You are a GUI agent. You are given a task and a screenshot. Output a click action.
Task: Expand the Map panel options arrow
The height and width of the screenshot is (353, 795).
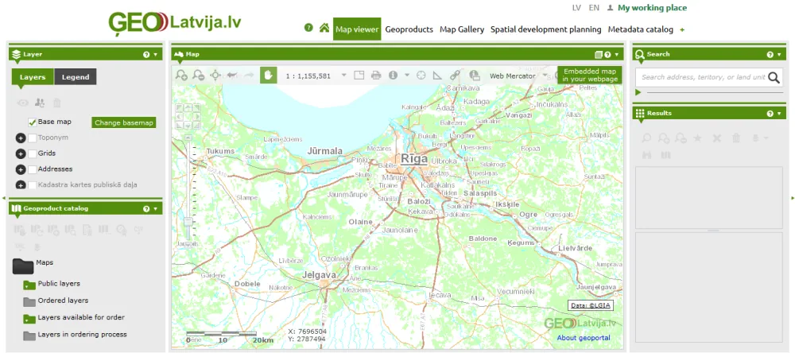click(x=617, y=54)
